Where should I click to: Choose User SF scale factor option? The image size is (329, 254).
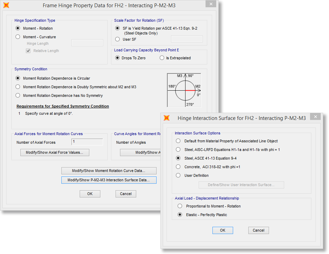pos(118,39)
